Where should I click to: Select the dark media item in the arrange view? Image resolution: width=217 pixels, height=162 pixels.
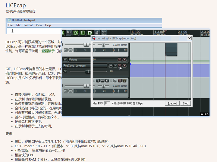(x=171, y=49)
